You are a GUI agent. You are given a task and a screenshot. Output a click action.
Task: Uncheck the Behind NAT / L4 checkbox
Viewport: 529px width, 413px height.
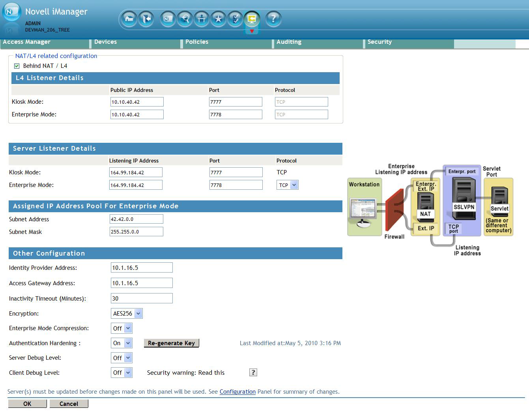click(17, 66)
